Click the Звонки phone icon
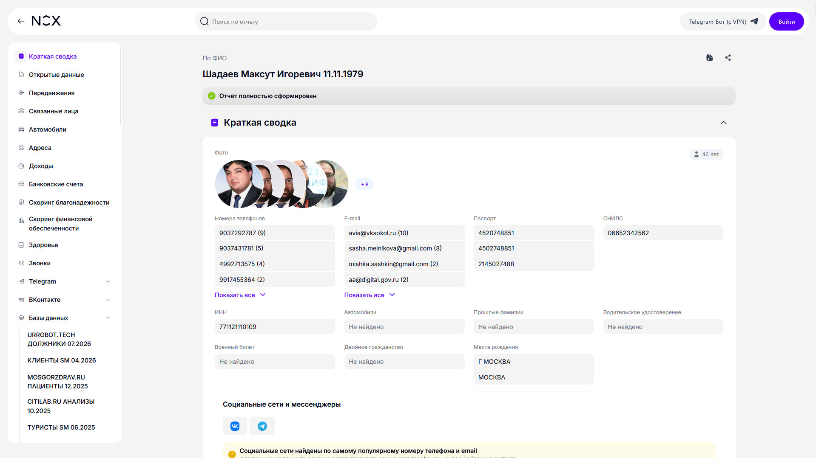 21,263
